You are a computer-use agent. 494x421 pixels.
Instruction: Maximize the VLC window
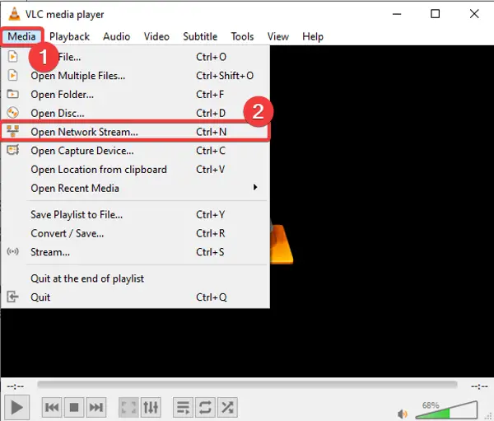coord(435,14)
